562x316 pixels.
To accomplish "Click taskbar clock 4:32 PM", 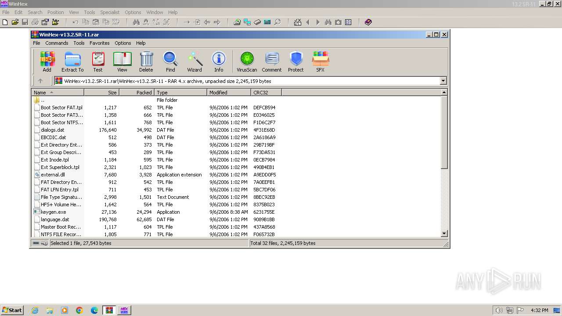I will (539, 310).
